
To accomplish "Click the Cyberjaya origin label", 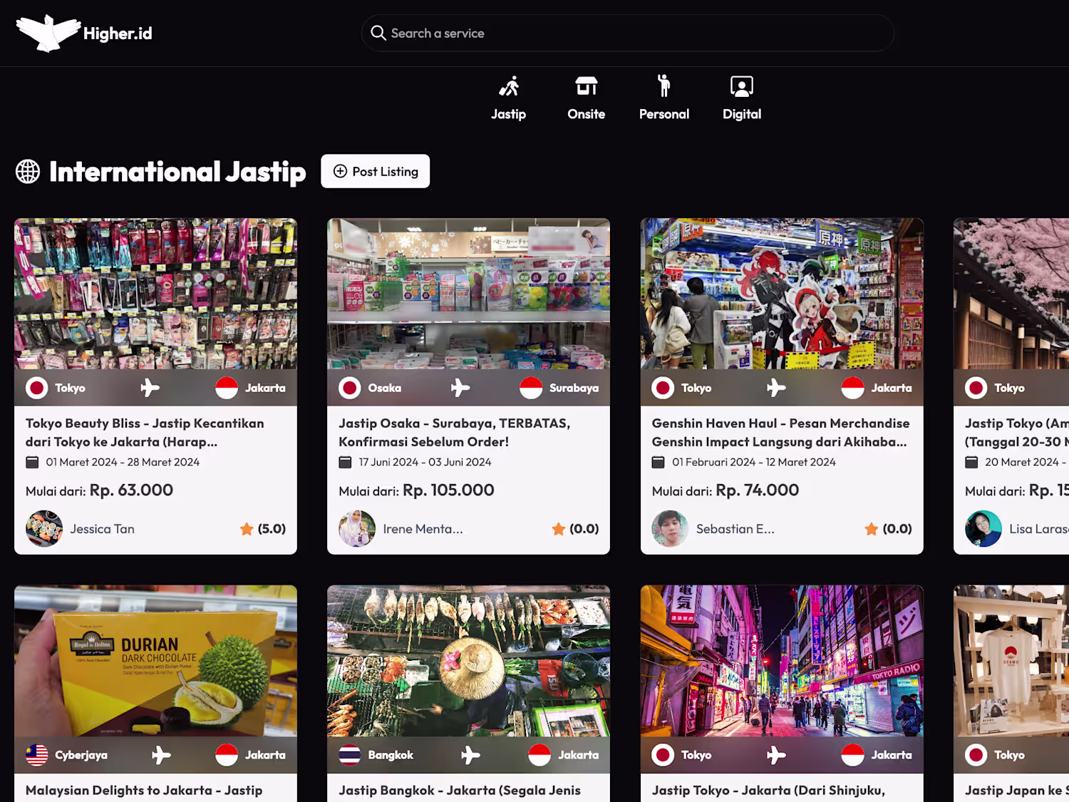I will (x=81, y=755).
